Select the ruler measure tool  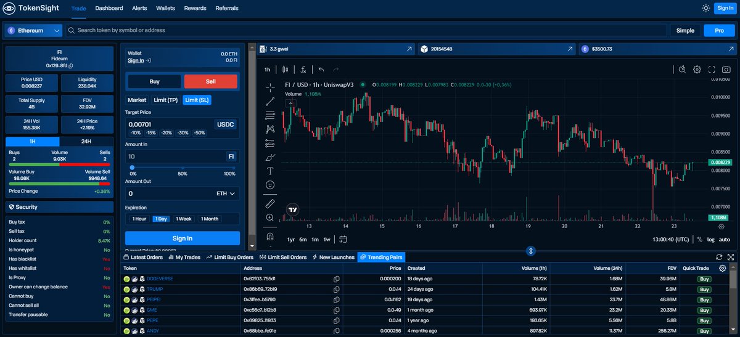269,203
